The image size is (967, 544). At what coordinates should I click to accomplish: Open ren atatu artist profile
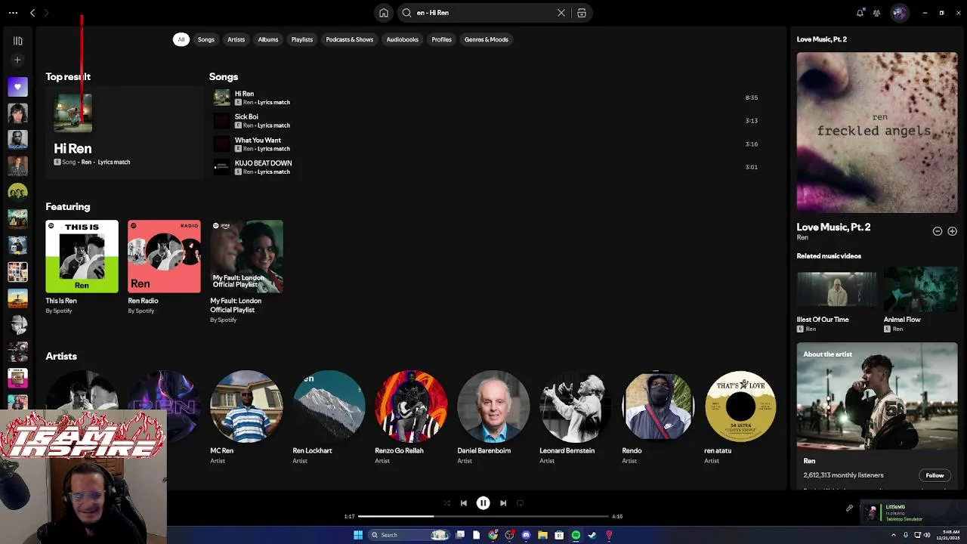pos(740,406)
